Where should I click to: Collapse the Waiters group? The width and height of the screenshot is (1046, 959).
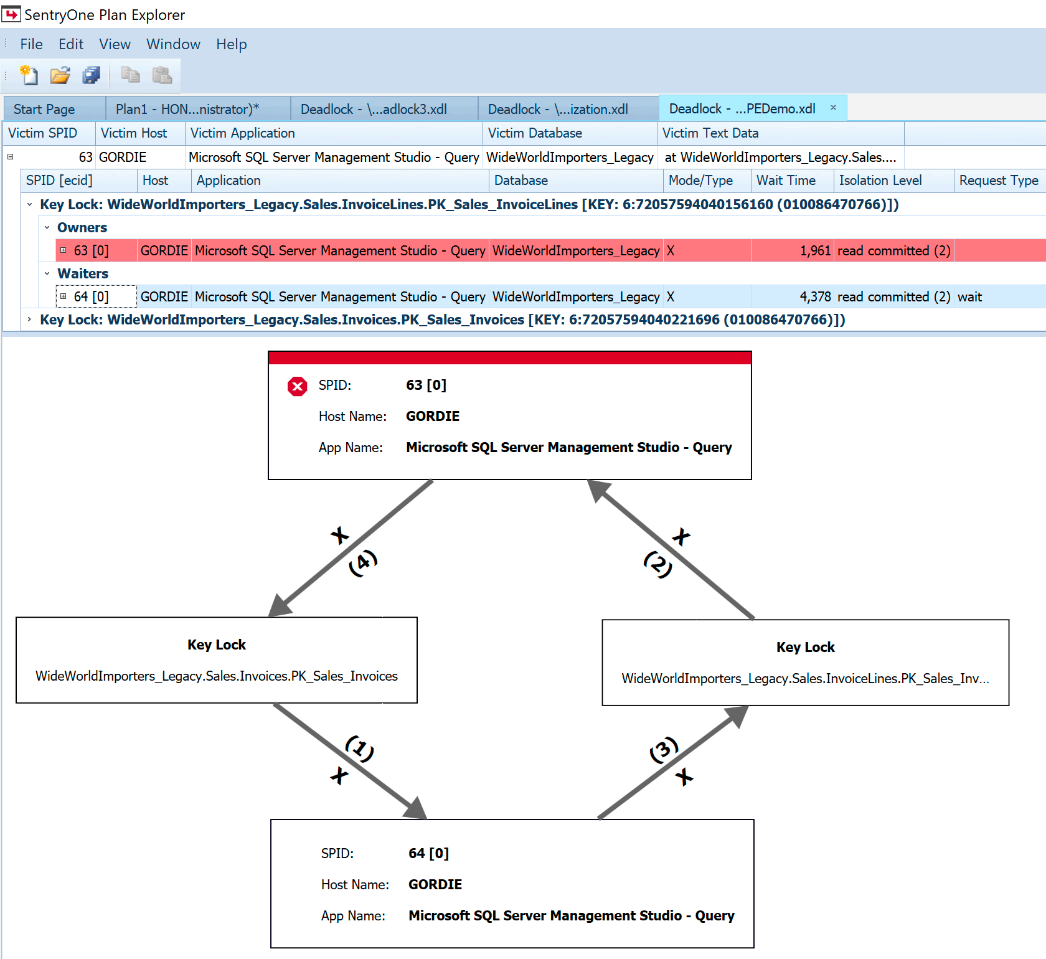tap(47, 273)
